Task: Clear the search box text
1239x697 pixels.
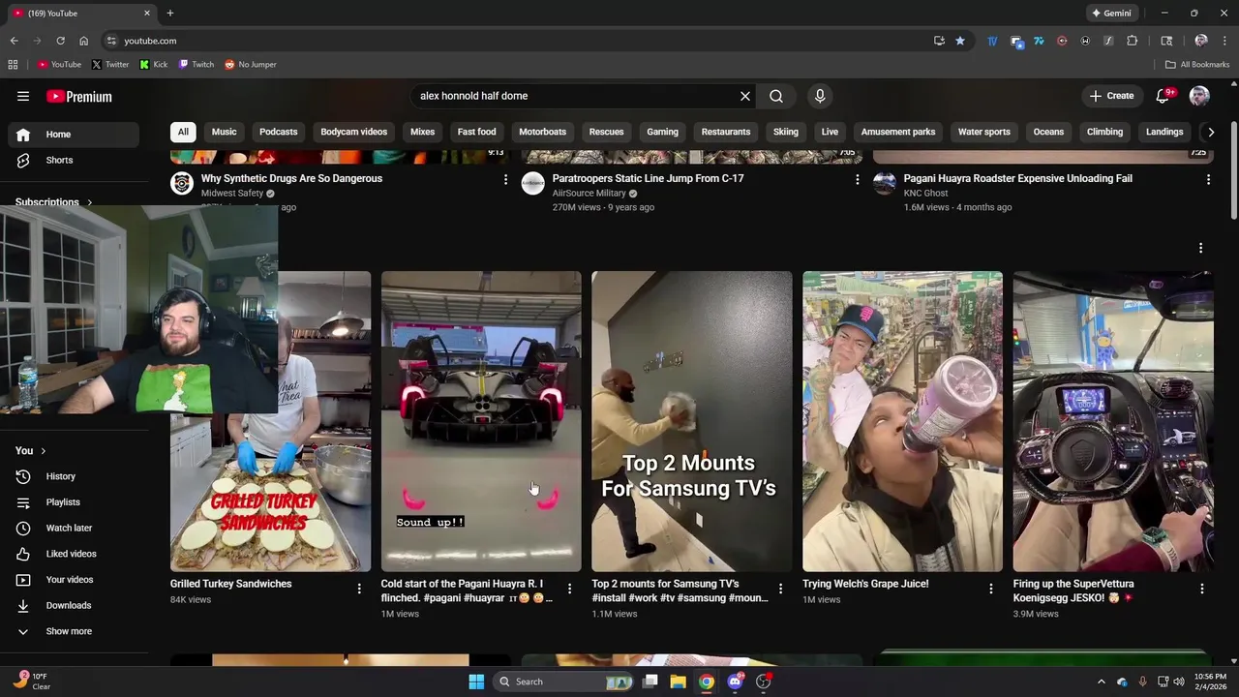Action: pos(745,96)
